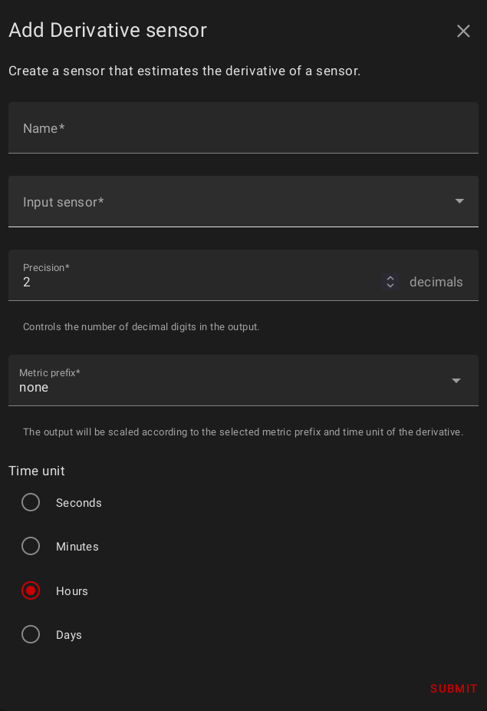Click the Submit button
This screenshot has height=711, width=487.
pyautogui.click(x=453, y=689)
